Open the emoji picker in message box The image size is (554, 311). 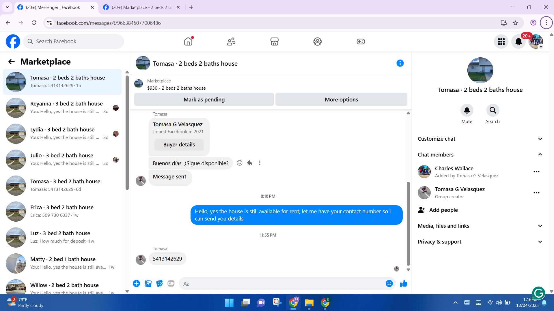coord(389,284)
